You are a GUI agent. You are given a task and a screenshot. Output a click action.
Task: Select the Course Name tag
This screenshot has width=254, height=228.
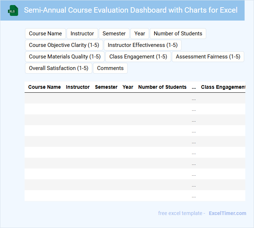pyautogui.click(x=45, y=34)
